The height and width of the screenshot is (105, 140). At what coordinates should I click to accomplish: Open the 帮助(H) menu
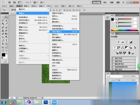80,6
